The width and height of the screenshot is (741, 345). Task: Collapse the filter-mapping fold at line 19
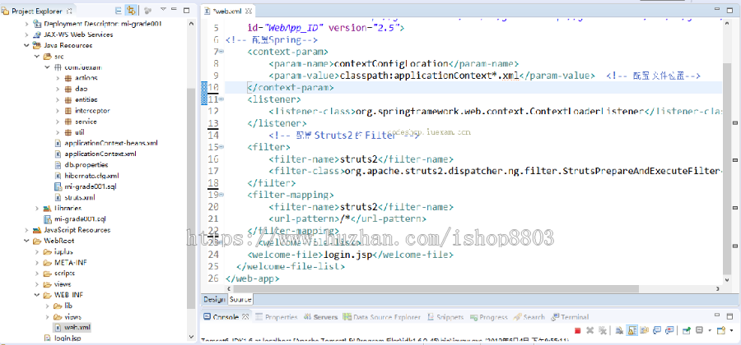tap(221, 195)
